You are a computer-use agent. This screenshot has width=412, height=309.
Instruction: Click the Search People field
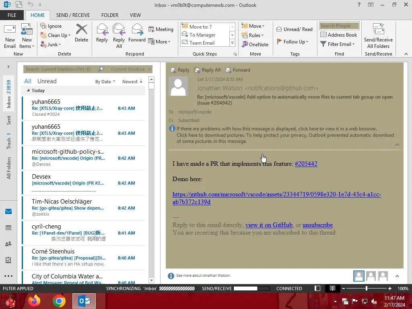point(339,26)
